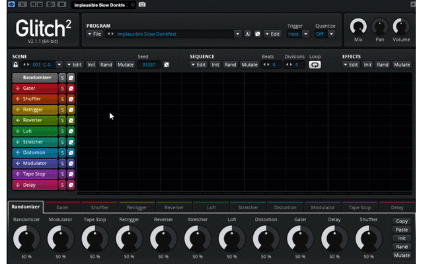Click the Stretcher lane move handle icon
Image resolution: width=423 pixels, height=264 pixels.
pos(18,142)
